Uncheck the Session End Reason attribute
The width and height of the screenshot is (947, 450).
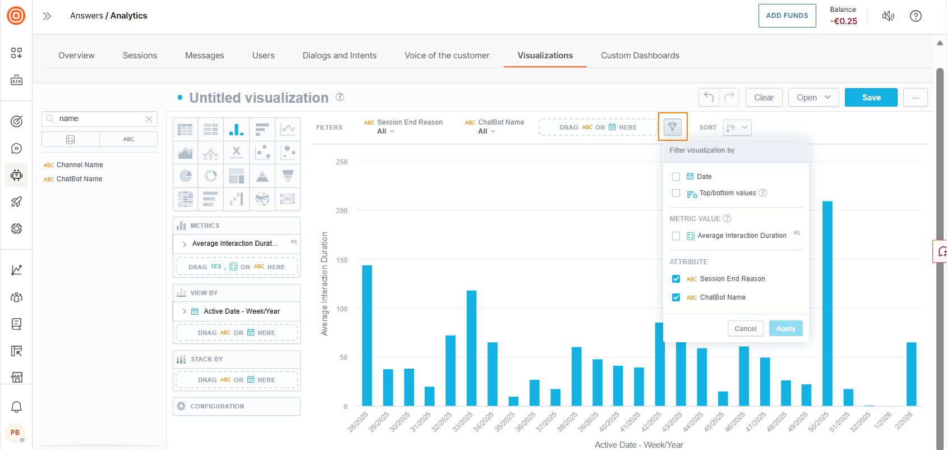[x=676, y=279]
